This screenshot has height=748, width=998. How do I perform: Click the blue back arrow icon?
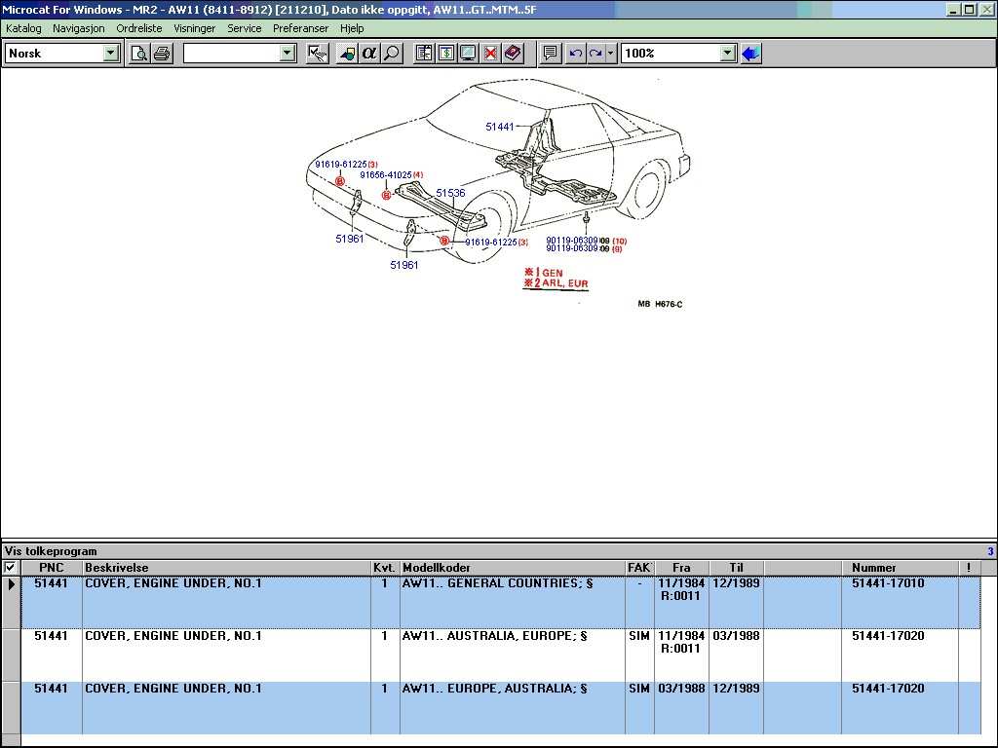tap(749, 54)
